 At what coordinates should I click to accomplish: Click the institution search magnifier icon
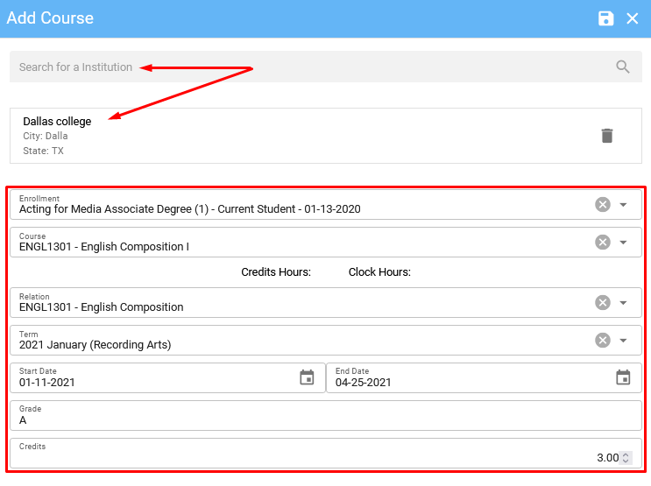(623, 67)
